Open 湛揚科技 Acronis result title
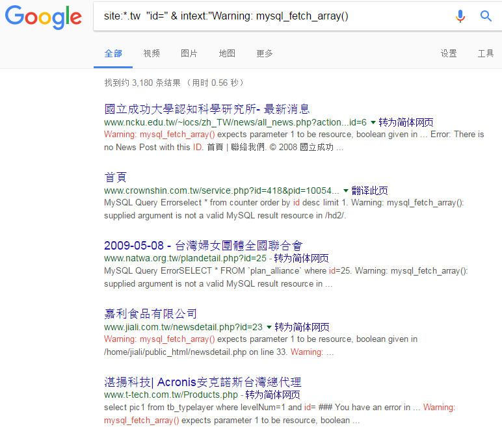The width and height of the screenshot is (502, 429). (203, 382)
